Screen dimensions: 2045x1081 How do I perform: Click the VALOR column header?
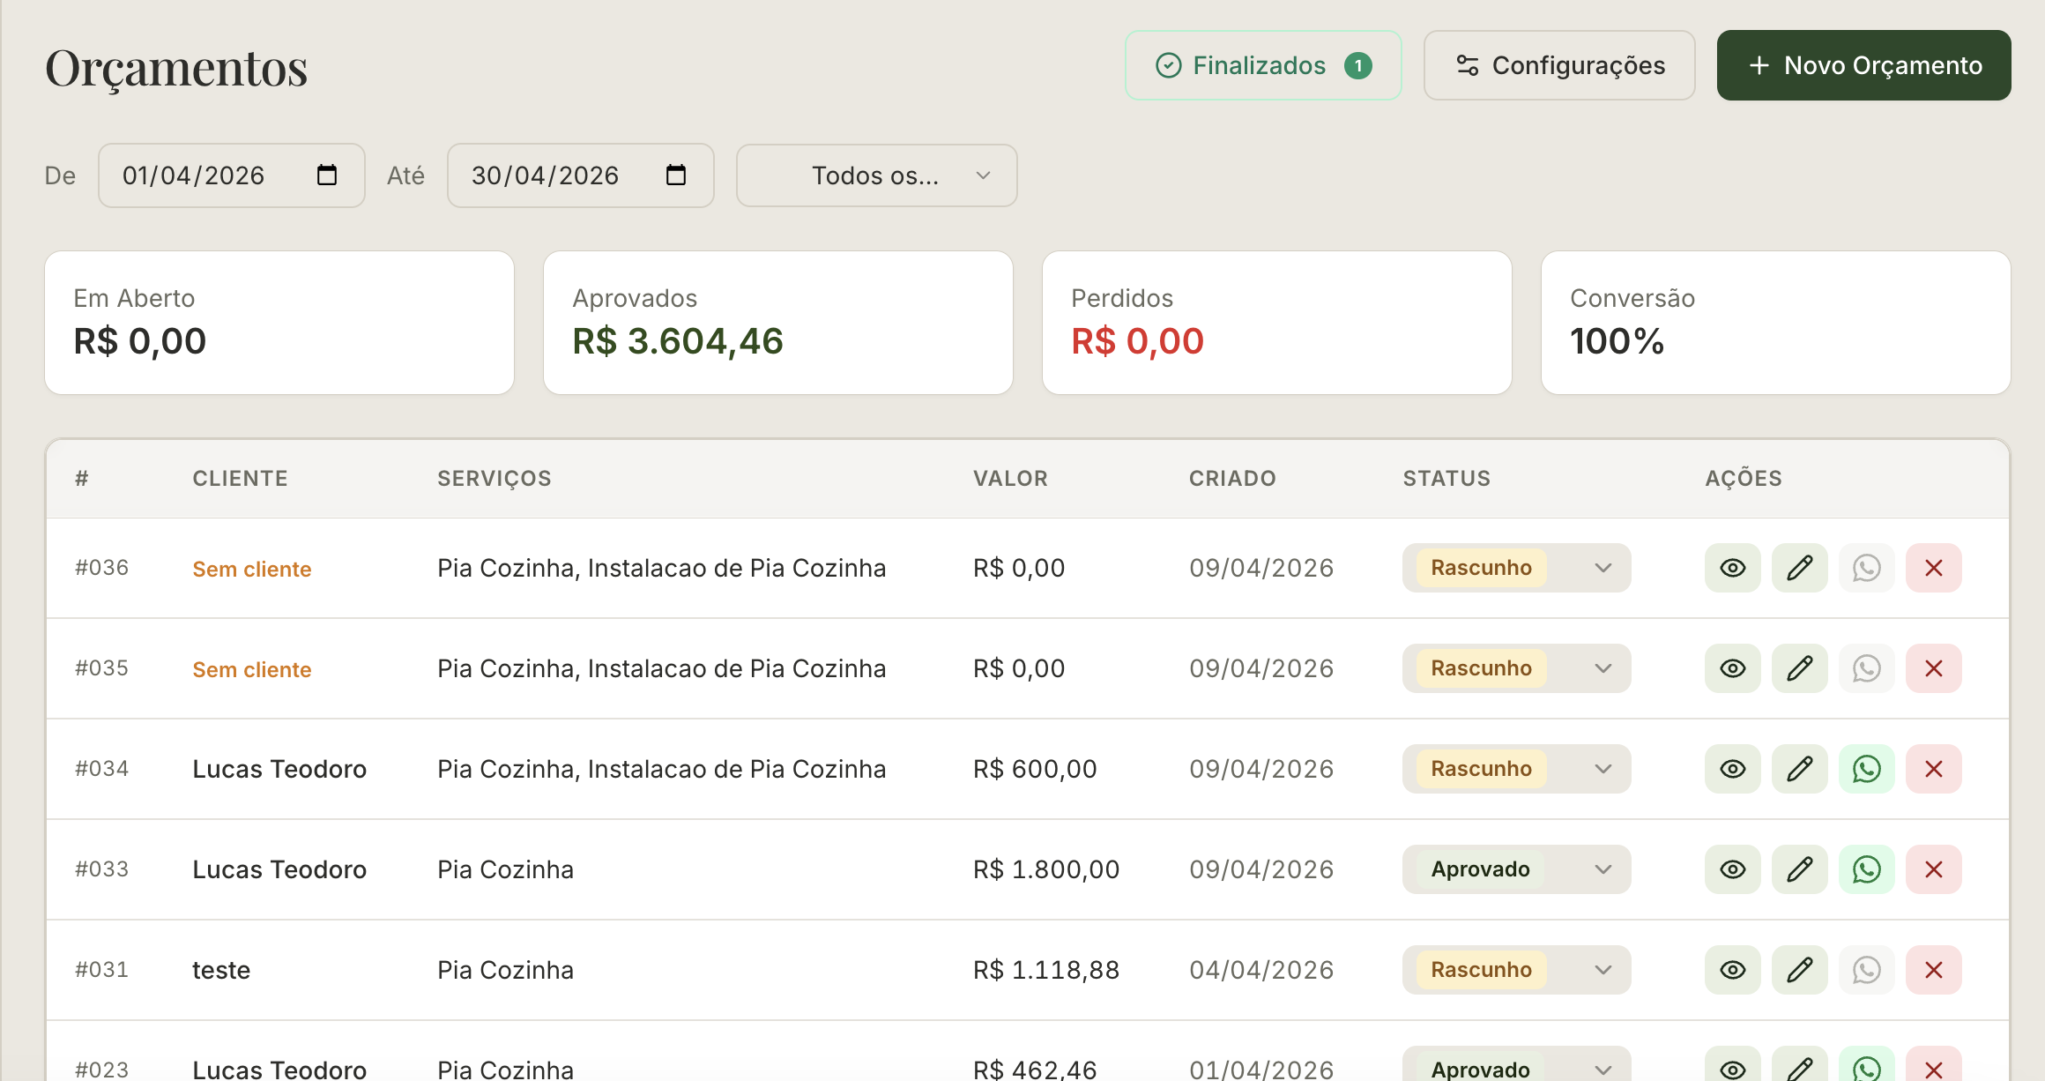[x=1011, y=479]
